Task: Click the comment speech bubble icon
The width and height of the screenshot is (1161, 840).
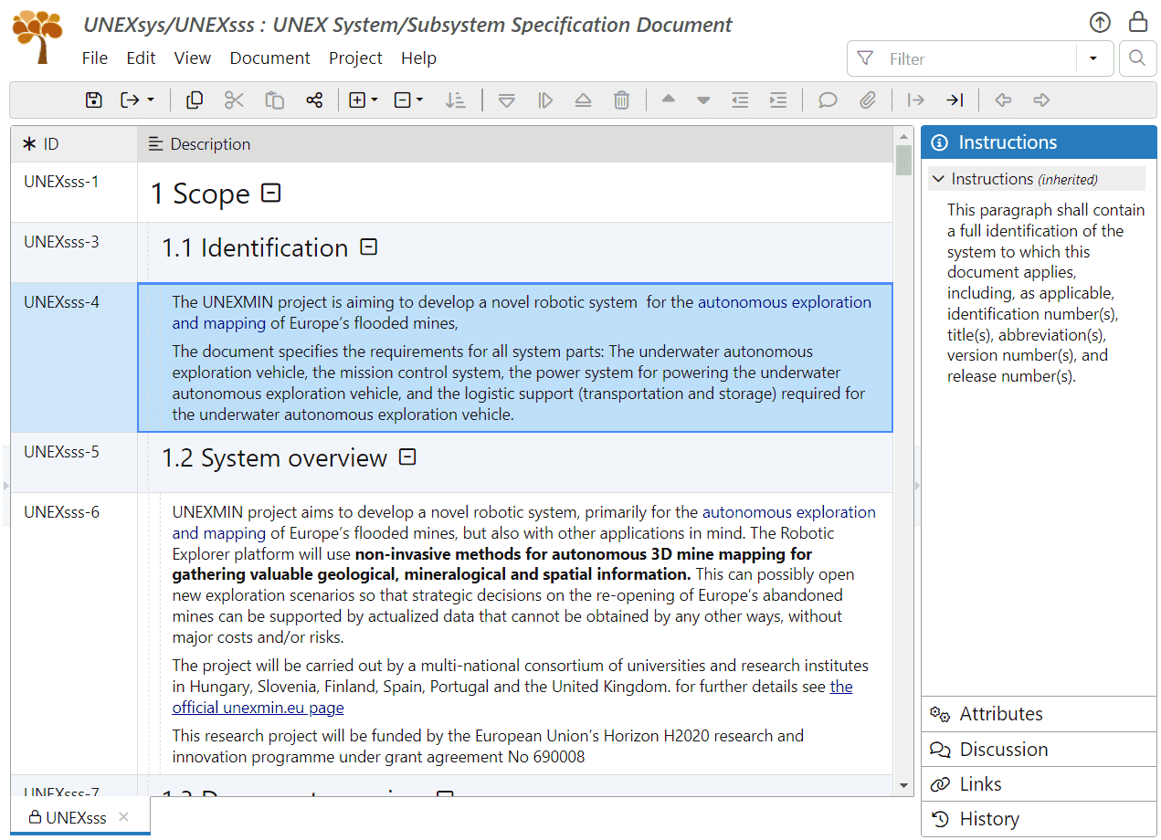Action: [828, 100]
